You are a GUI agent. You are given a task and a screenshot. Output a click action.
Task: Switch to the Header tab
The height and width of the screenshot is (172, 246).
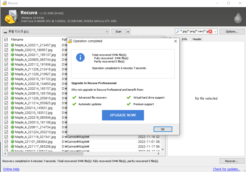[x=197, y=39]
